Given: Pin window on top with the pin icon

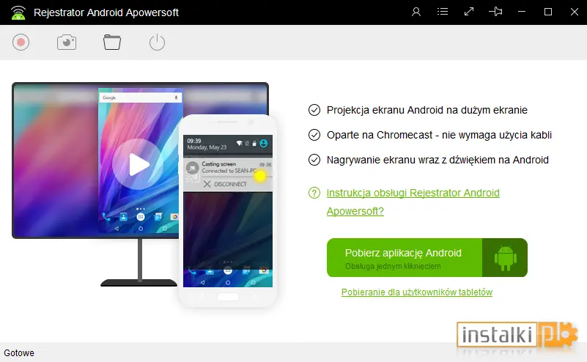Looking at the screenshot, I should click(495, 12).
